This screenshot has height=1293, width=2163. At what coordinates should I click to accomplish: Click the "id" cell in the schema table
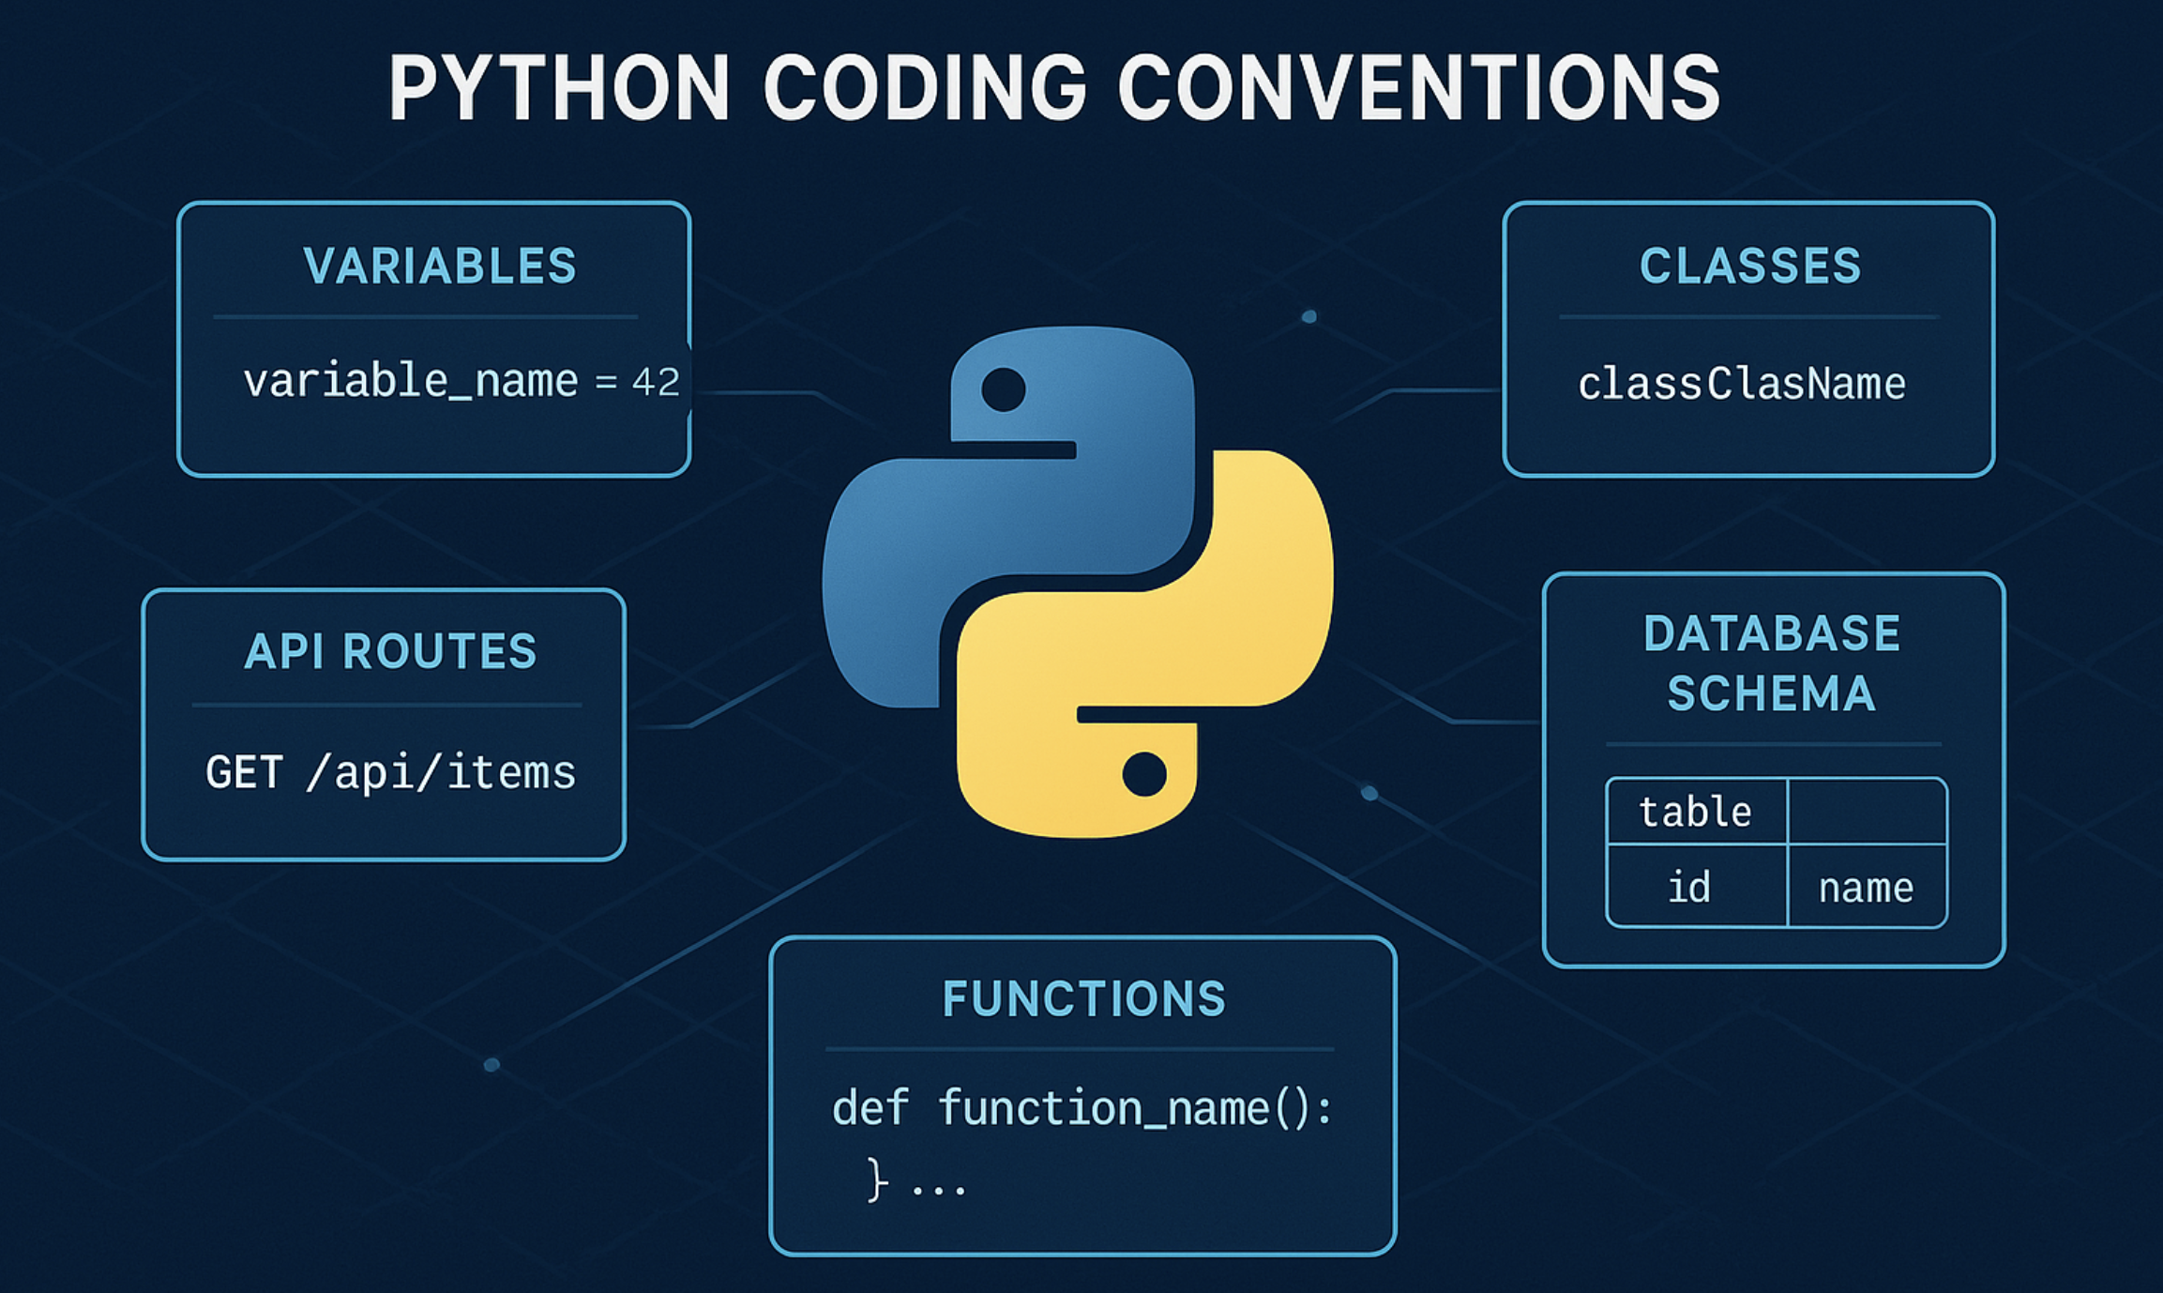1696,887
